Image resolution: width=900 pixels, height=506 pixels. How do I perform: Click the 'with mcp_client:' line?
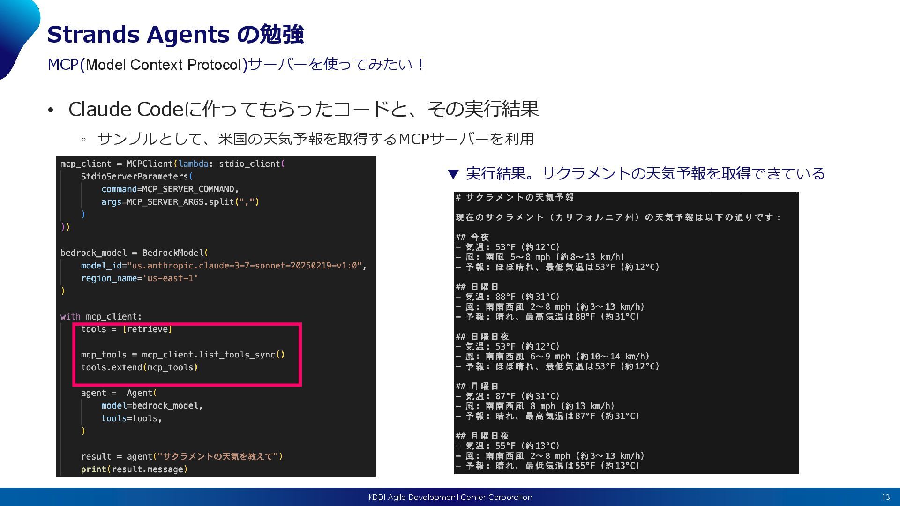[101, 316]
